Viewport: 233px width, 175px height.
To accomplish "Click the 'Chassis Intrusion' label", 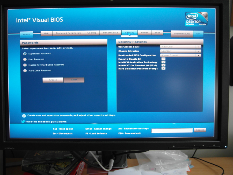I will click(128, 51).
